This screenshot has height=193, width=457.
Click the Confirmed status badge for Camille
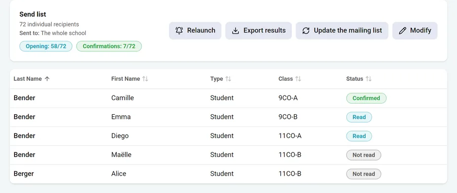point(366,98)
